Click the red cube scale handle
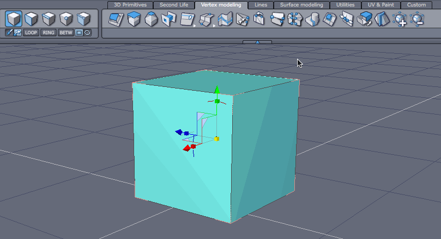The width and height of the screenshot is (441, 239). 193,147
